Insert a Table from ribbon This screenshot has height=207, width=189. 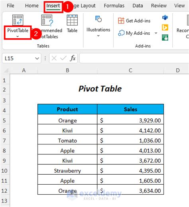click(72, 20)
